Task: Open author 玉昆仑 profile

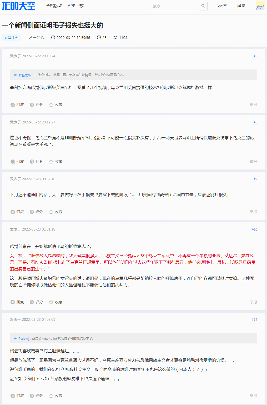Action: (x=38, y=38)
